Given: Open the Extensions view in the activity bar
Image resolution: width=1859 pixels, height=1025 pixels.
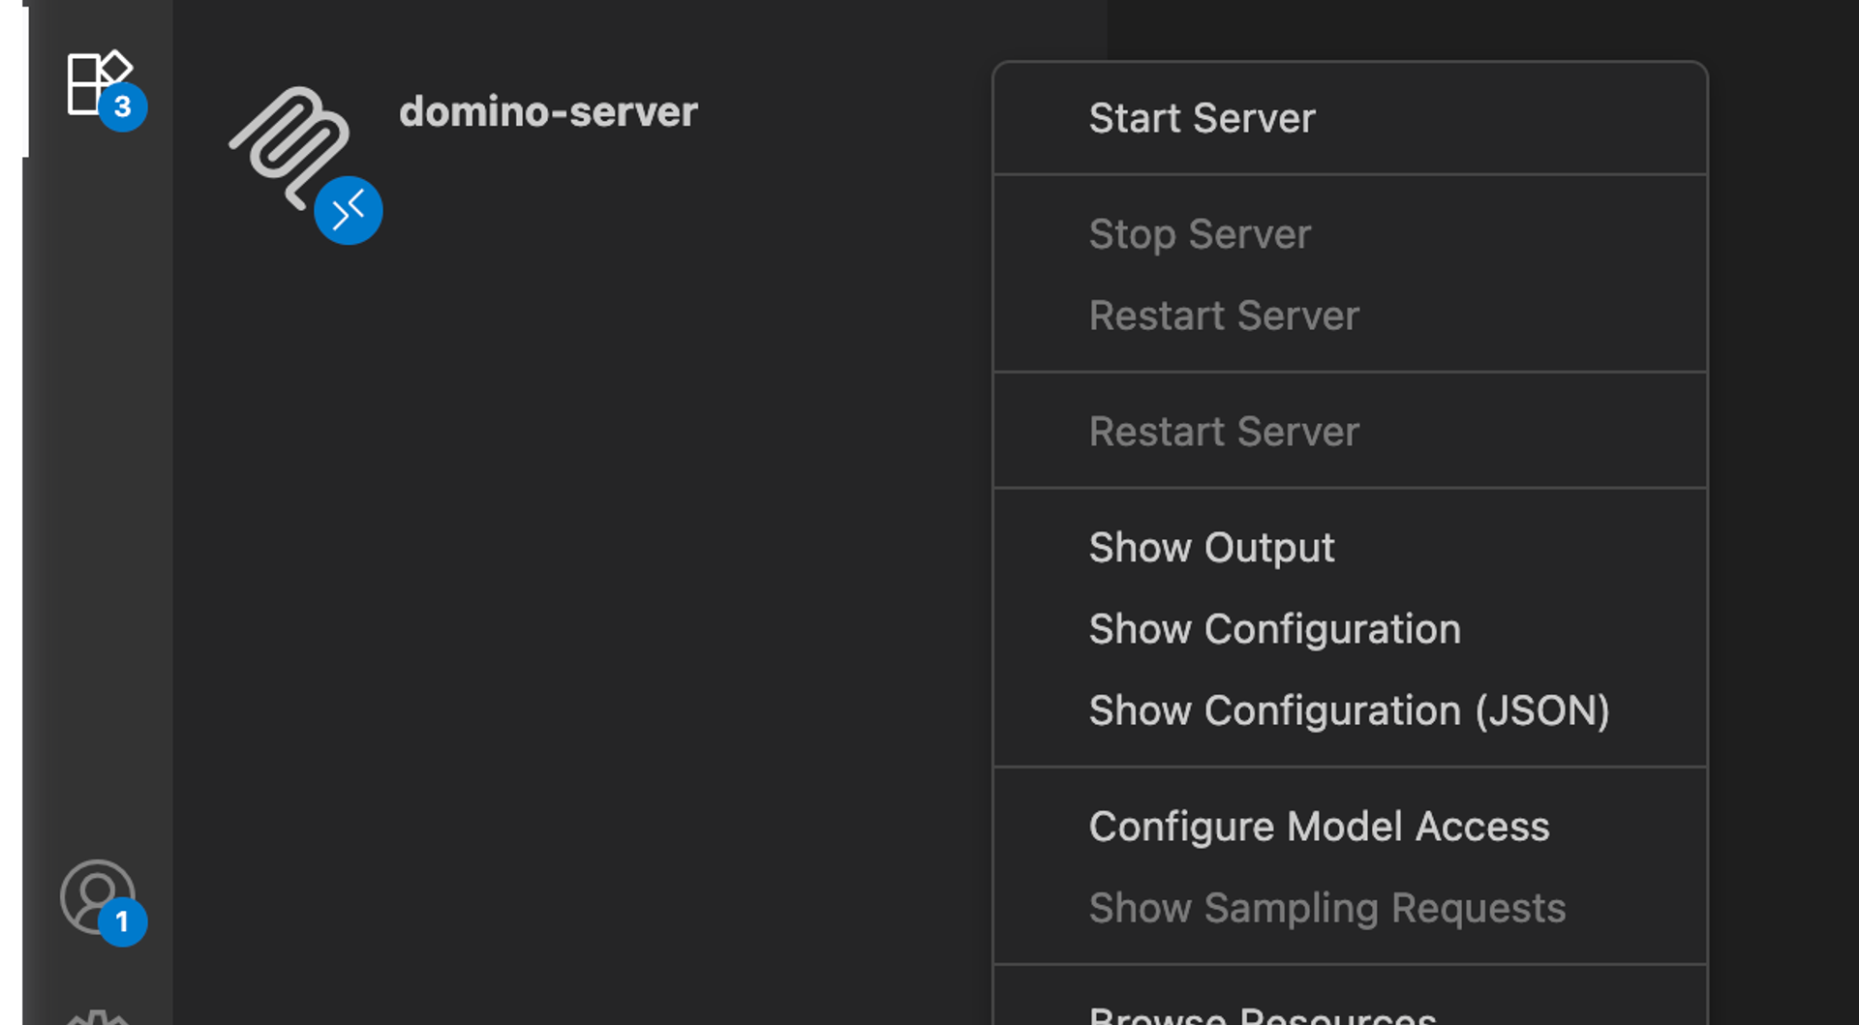Looking at the screenshot, I should click(100, 83).
